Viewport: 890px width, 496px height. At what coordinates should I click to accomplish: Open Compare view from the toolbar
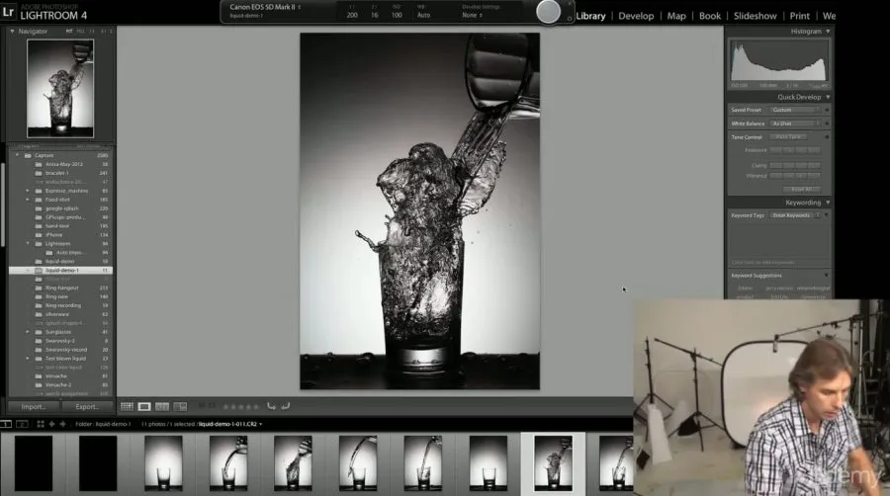coord(162,406)
